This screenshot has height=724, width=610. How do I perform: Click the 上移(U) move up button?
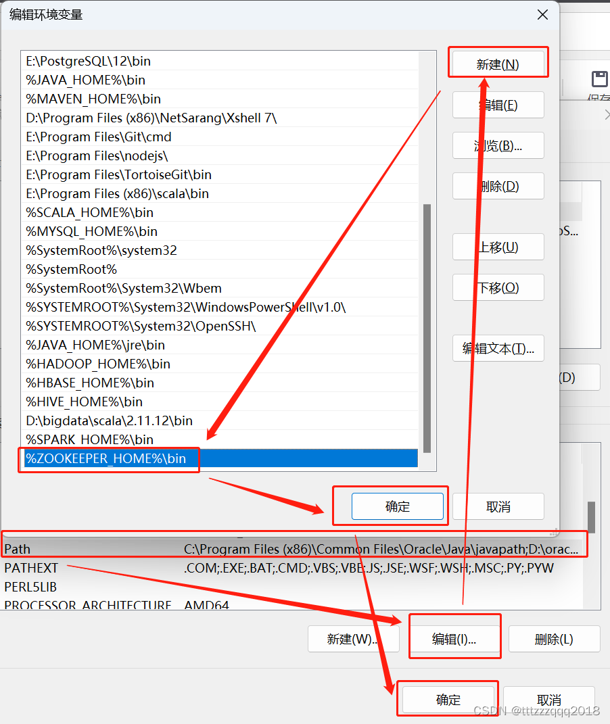pyautogui.click(x=498, y=247)
